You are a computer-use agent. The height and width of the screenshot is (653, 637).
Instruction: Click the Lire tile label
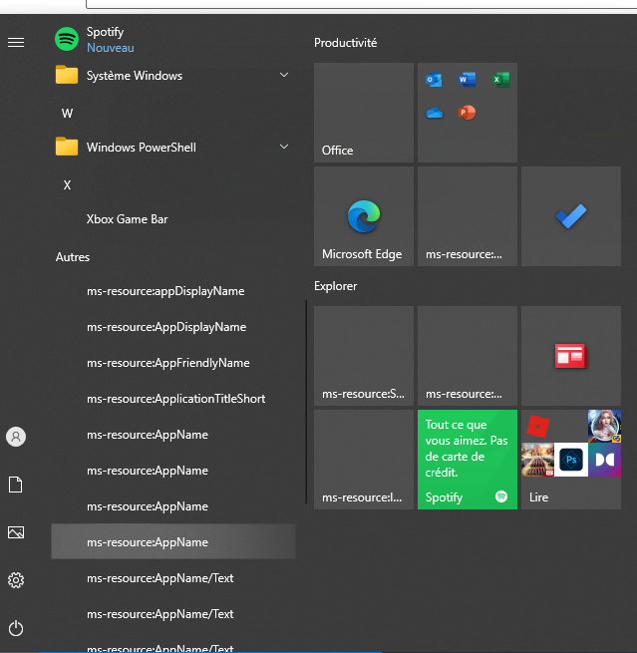pyautogui.click(x=538, y=497)
